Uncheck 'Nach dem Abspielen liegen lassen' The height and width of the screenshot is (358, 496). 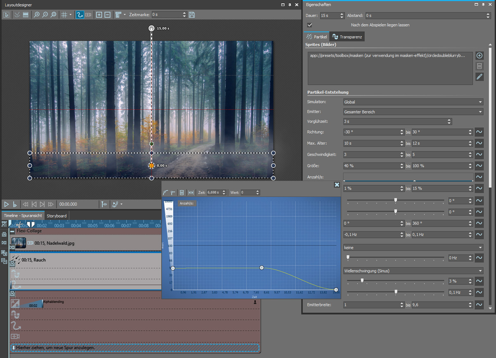tap(310, 25)
